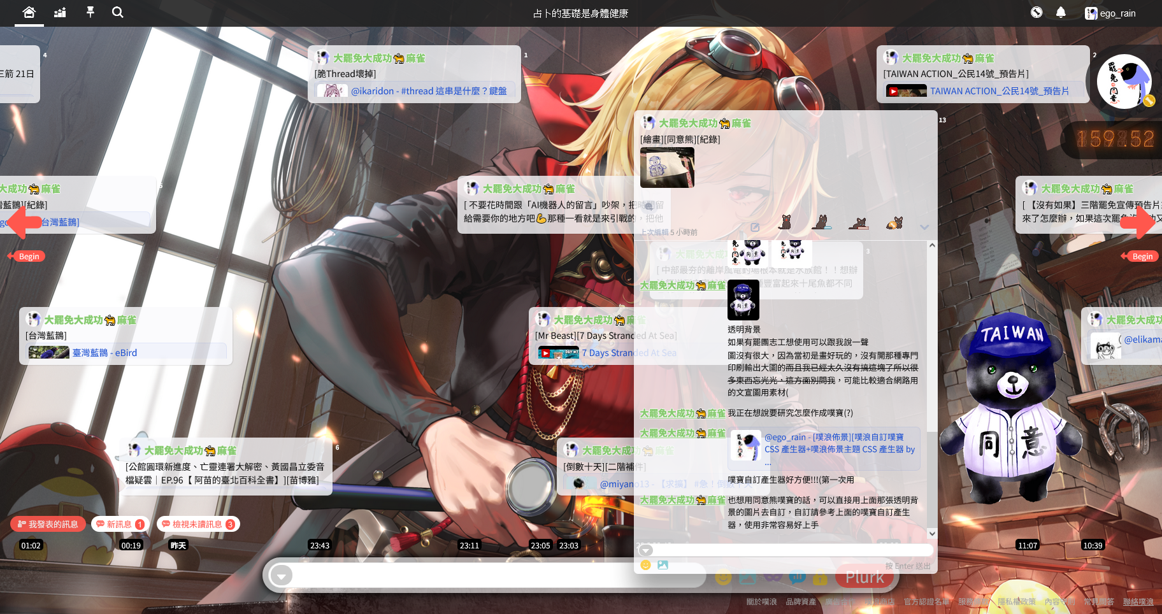Image resolution: width=1162 pixels, height=614 pixels.
Task: Click the 11:07 timeline time marker
Action: (1028, 545)
